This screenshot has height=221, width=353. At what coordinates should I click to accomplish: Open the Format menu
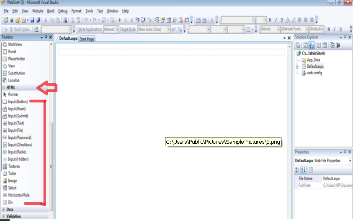coord(76,11)
